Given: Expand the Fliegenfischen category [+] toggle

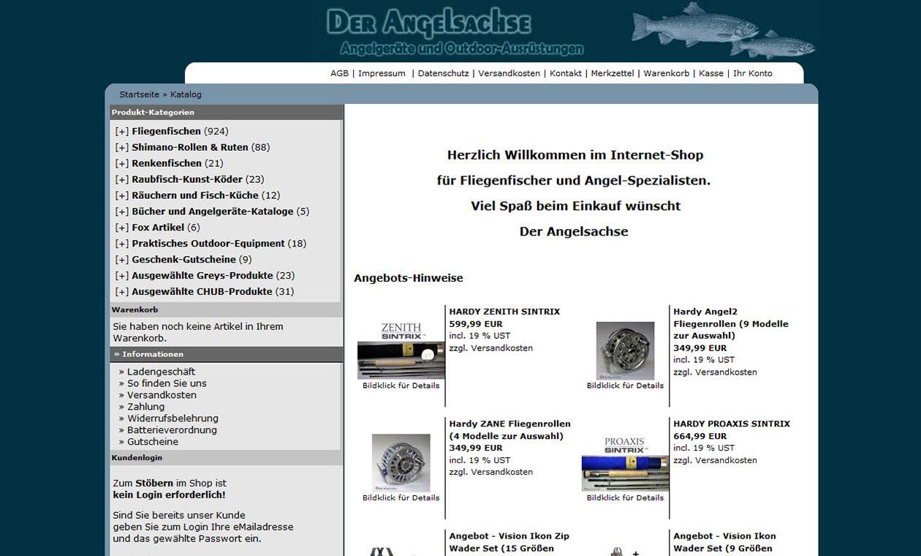Looking at the screenshot, I should (121, 132).
